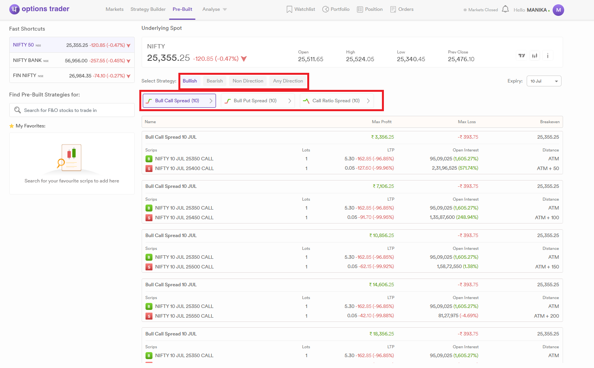594x368 pixels.
Task: Click the Max Loss column header
Action: pyautogui.click(x=467, y=122)
